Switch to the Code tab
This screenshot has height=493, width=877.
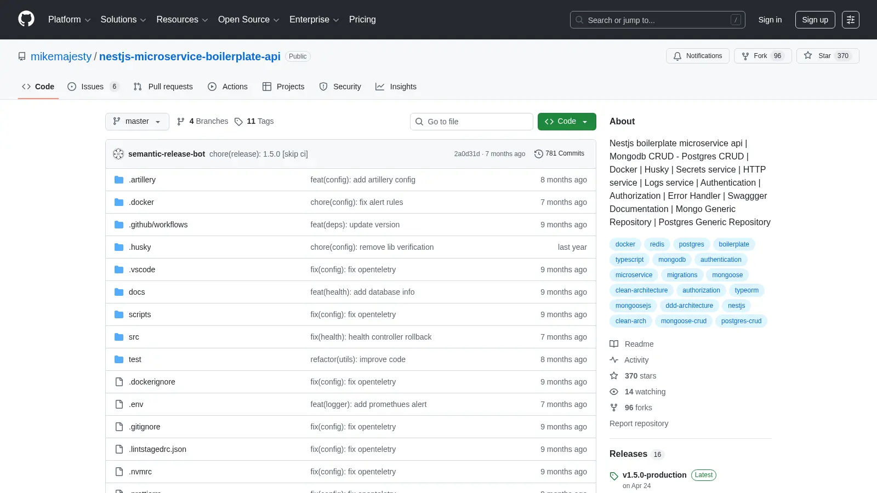click(38, 87)
